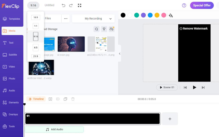
Task: Skip to the next scene
Action: coord(203,87)
